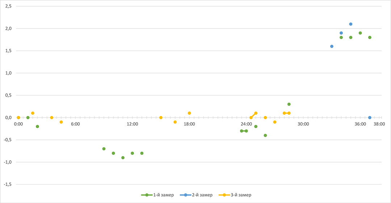The width and height of the screenshot is (391, 203).
Task: Click the "24:00" horizontal axis label
Action: pyautogui.click(x=246, y=124)
